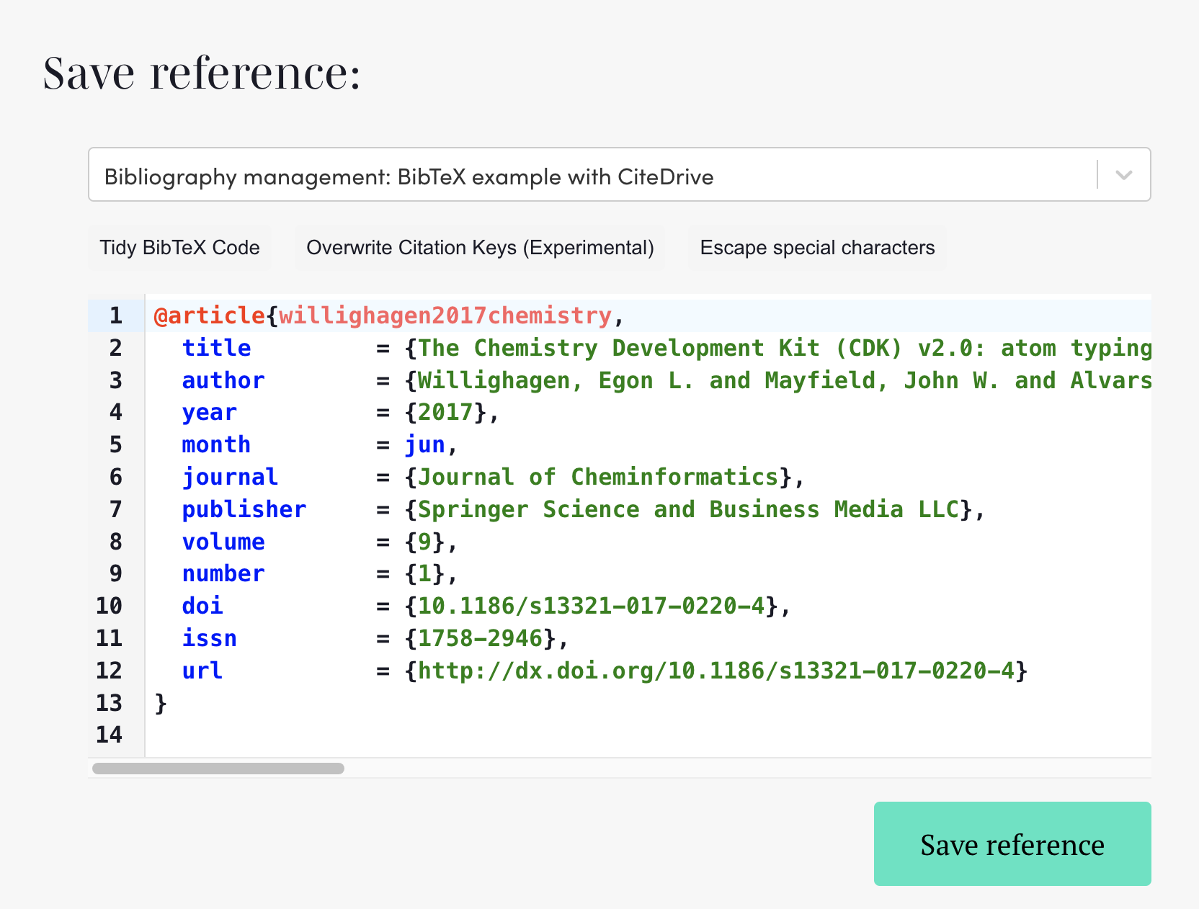This screenshot has width=1199, height=909.
Task: Click the author field name on line 3
Action: point(223,380)
